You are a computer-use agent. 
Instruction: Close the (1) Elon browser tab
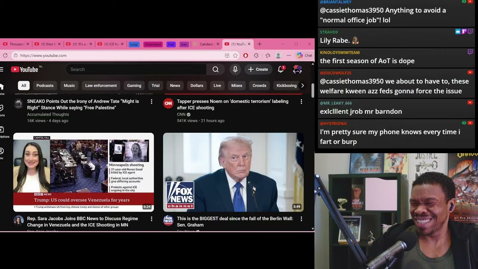click(x=59, y=44)
